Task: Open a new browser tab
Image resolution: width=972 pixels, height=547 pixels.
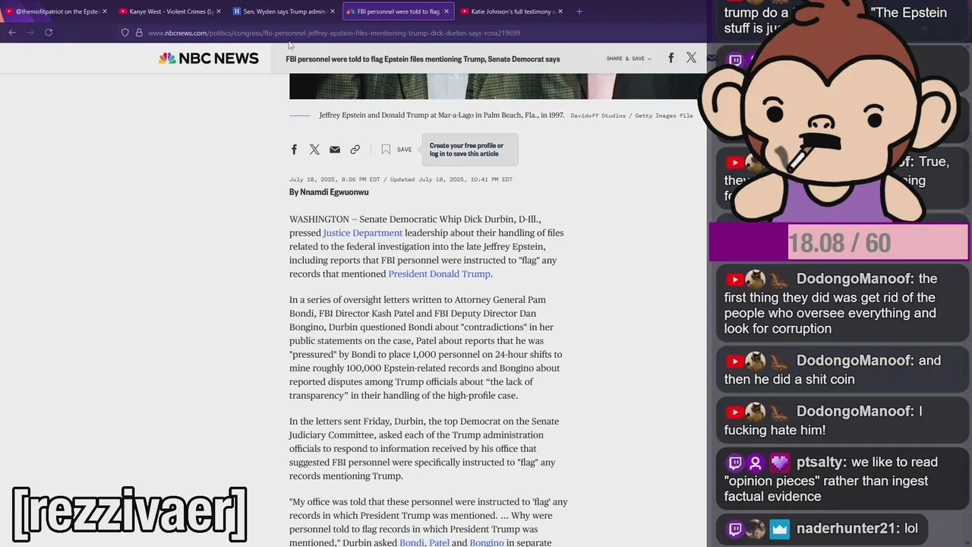Action: pos(579,11)
